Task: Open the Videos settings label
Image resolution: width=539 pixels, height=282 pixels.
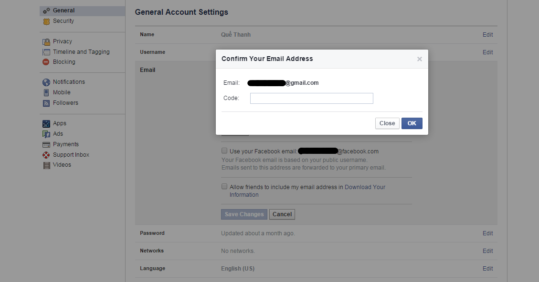Action: tap(62, 165)
